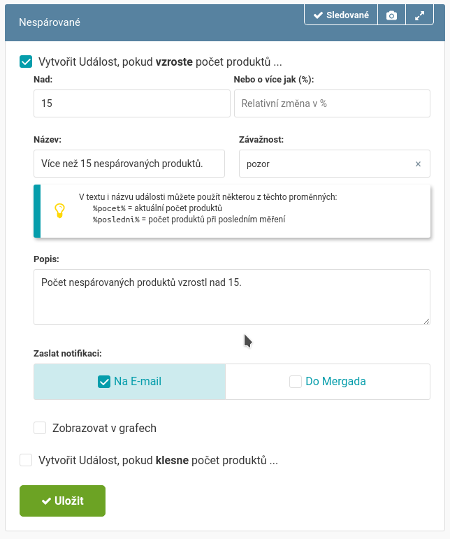Image resolution: width=450 pixels, height=539 pixels.
Task: Click the textarea resize handle corner
Action: click(426, 321)
